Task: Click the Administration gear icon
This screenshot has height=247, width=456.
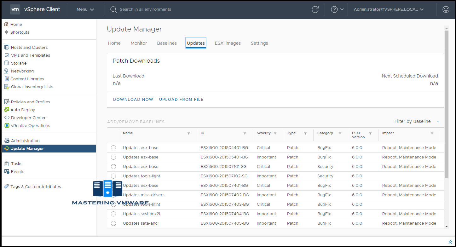Action: [7, 141]
